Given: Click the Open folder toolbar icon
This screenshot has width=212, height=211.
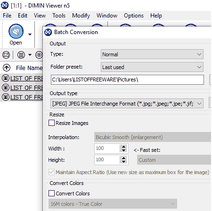Looking at the screenshot, I should [16, 31].
